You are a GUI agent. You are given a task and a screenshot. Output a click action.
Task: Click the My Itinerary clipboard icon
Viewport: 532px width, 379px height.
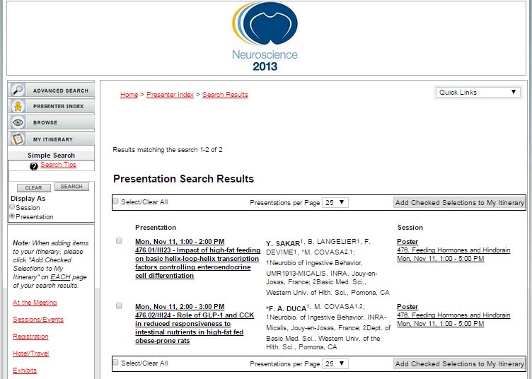[18, 139]
